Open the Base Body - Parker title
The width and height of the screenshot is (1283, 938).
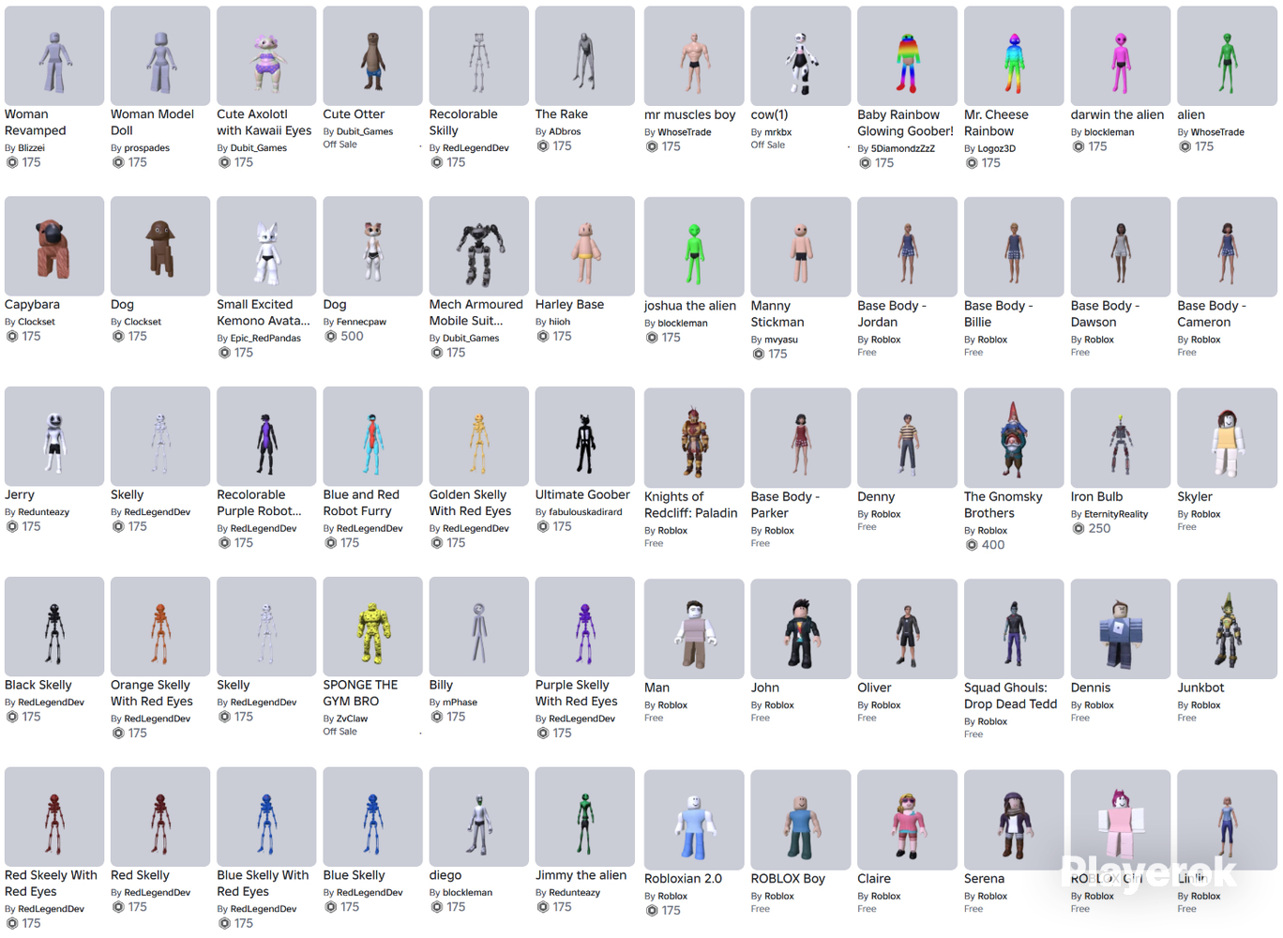(785, 505)
